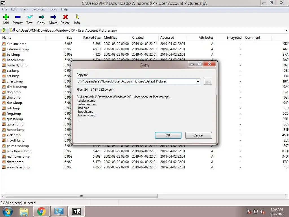Go up one folder level icon
The height and width of the screenshot is (217, 289).
click(3, 30)
